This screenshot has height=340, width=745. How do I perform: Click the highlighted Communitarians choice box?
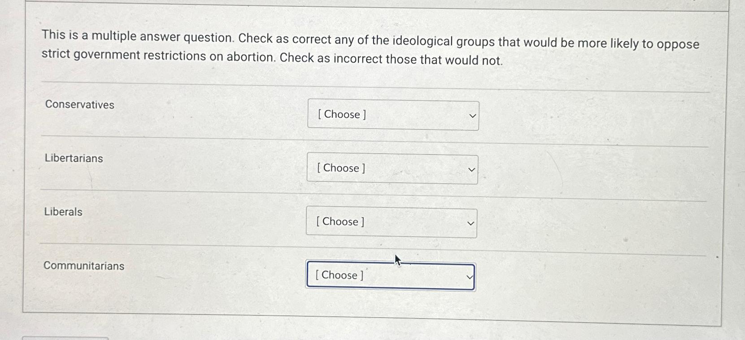[x=390, y=276]
